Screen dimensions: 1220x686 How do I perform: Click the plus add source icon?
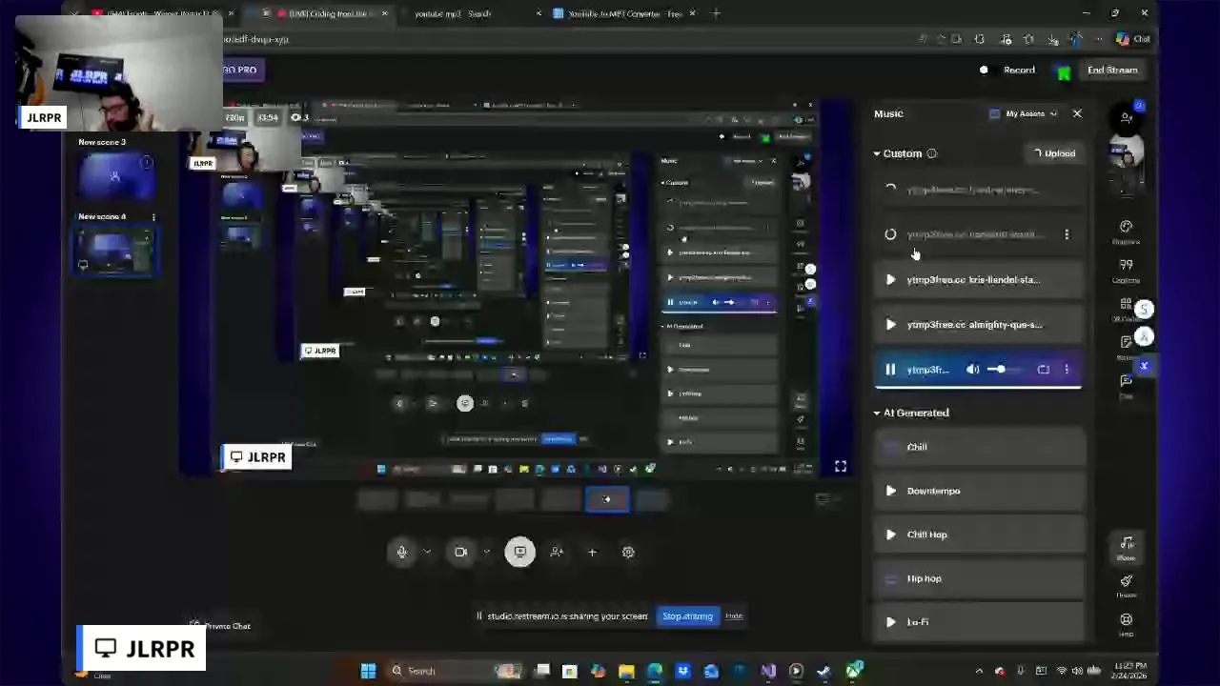(x=592, y=552)
